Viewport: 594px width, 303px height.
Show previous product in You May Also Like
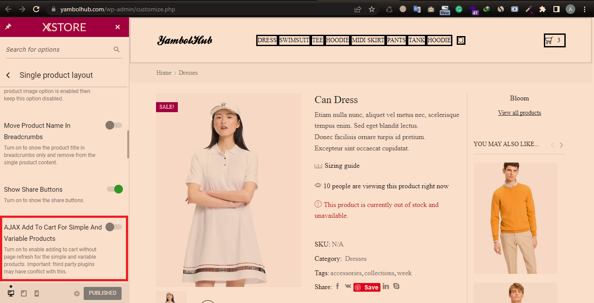pyautogui.click(x=552, y=145)
